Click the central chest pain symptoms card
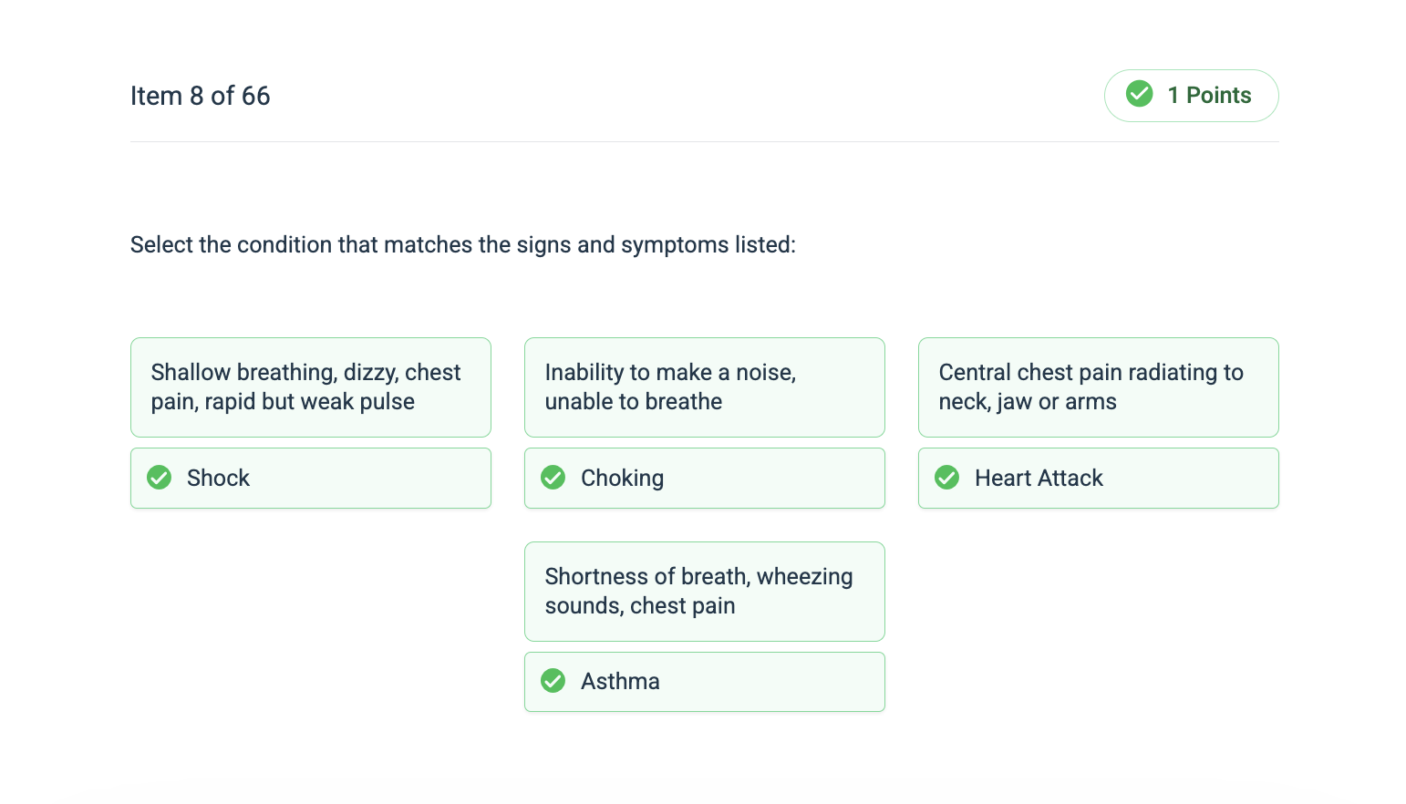Viewport: 1406px width, 804px height. pyautogui.click(x=1099, y=387)
